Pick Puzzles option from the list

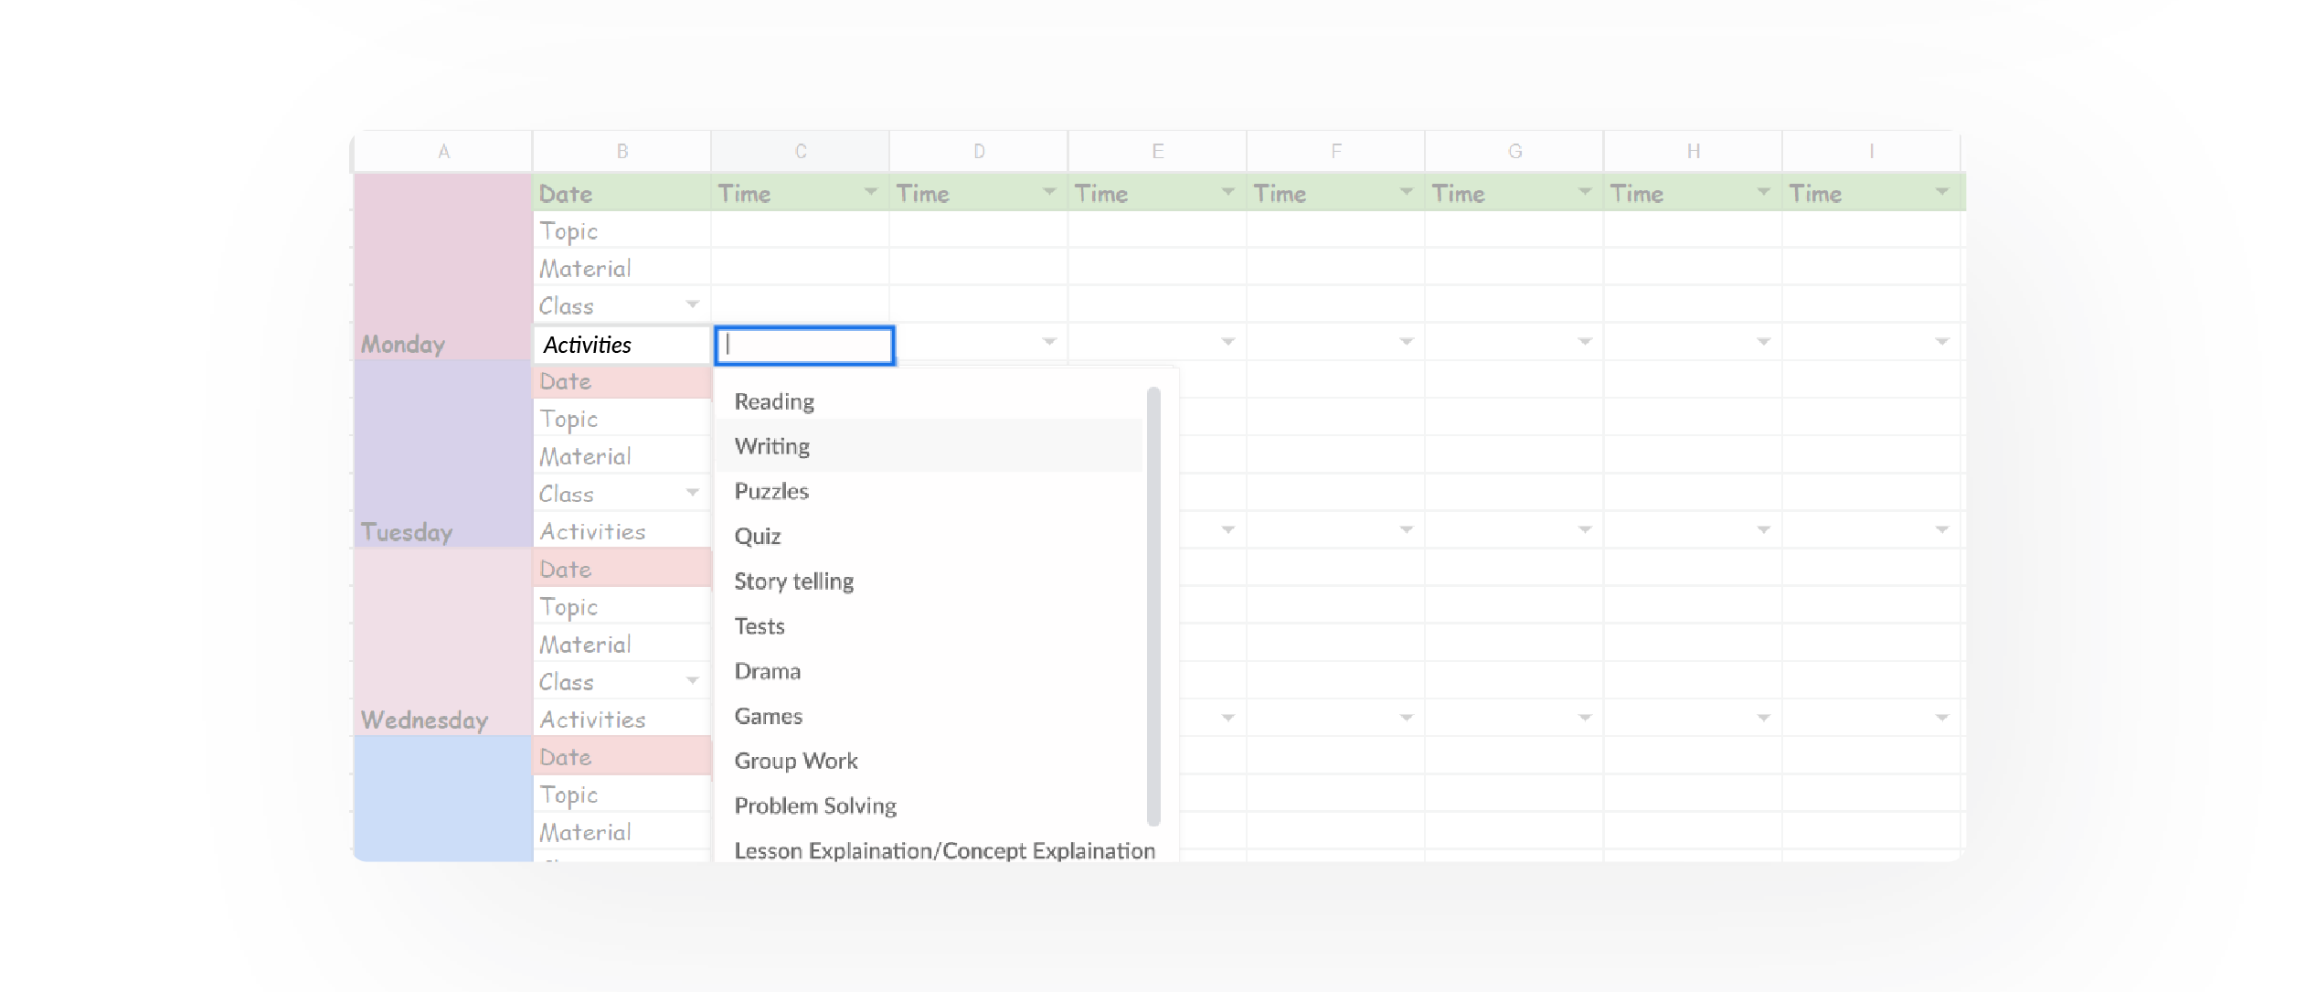pyautogui.click(x=771, y=491)
